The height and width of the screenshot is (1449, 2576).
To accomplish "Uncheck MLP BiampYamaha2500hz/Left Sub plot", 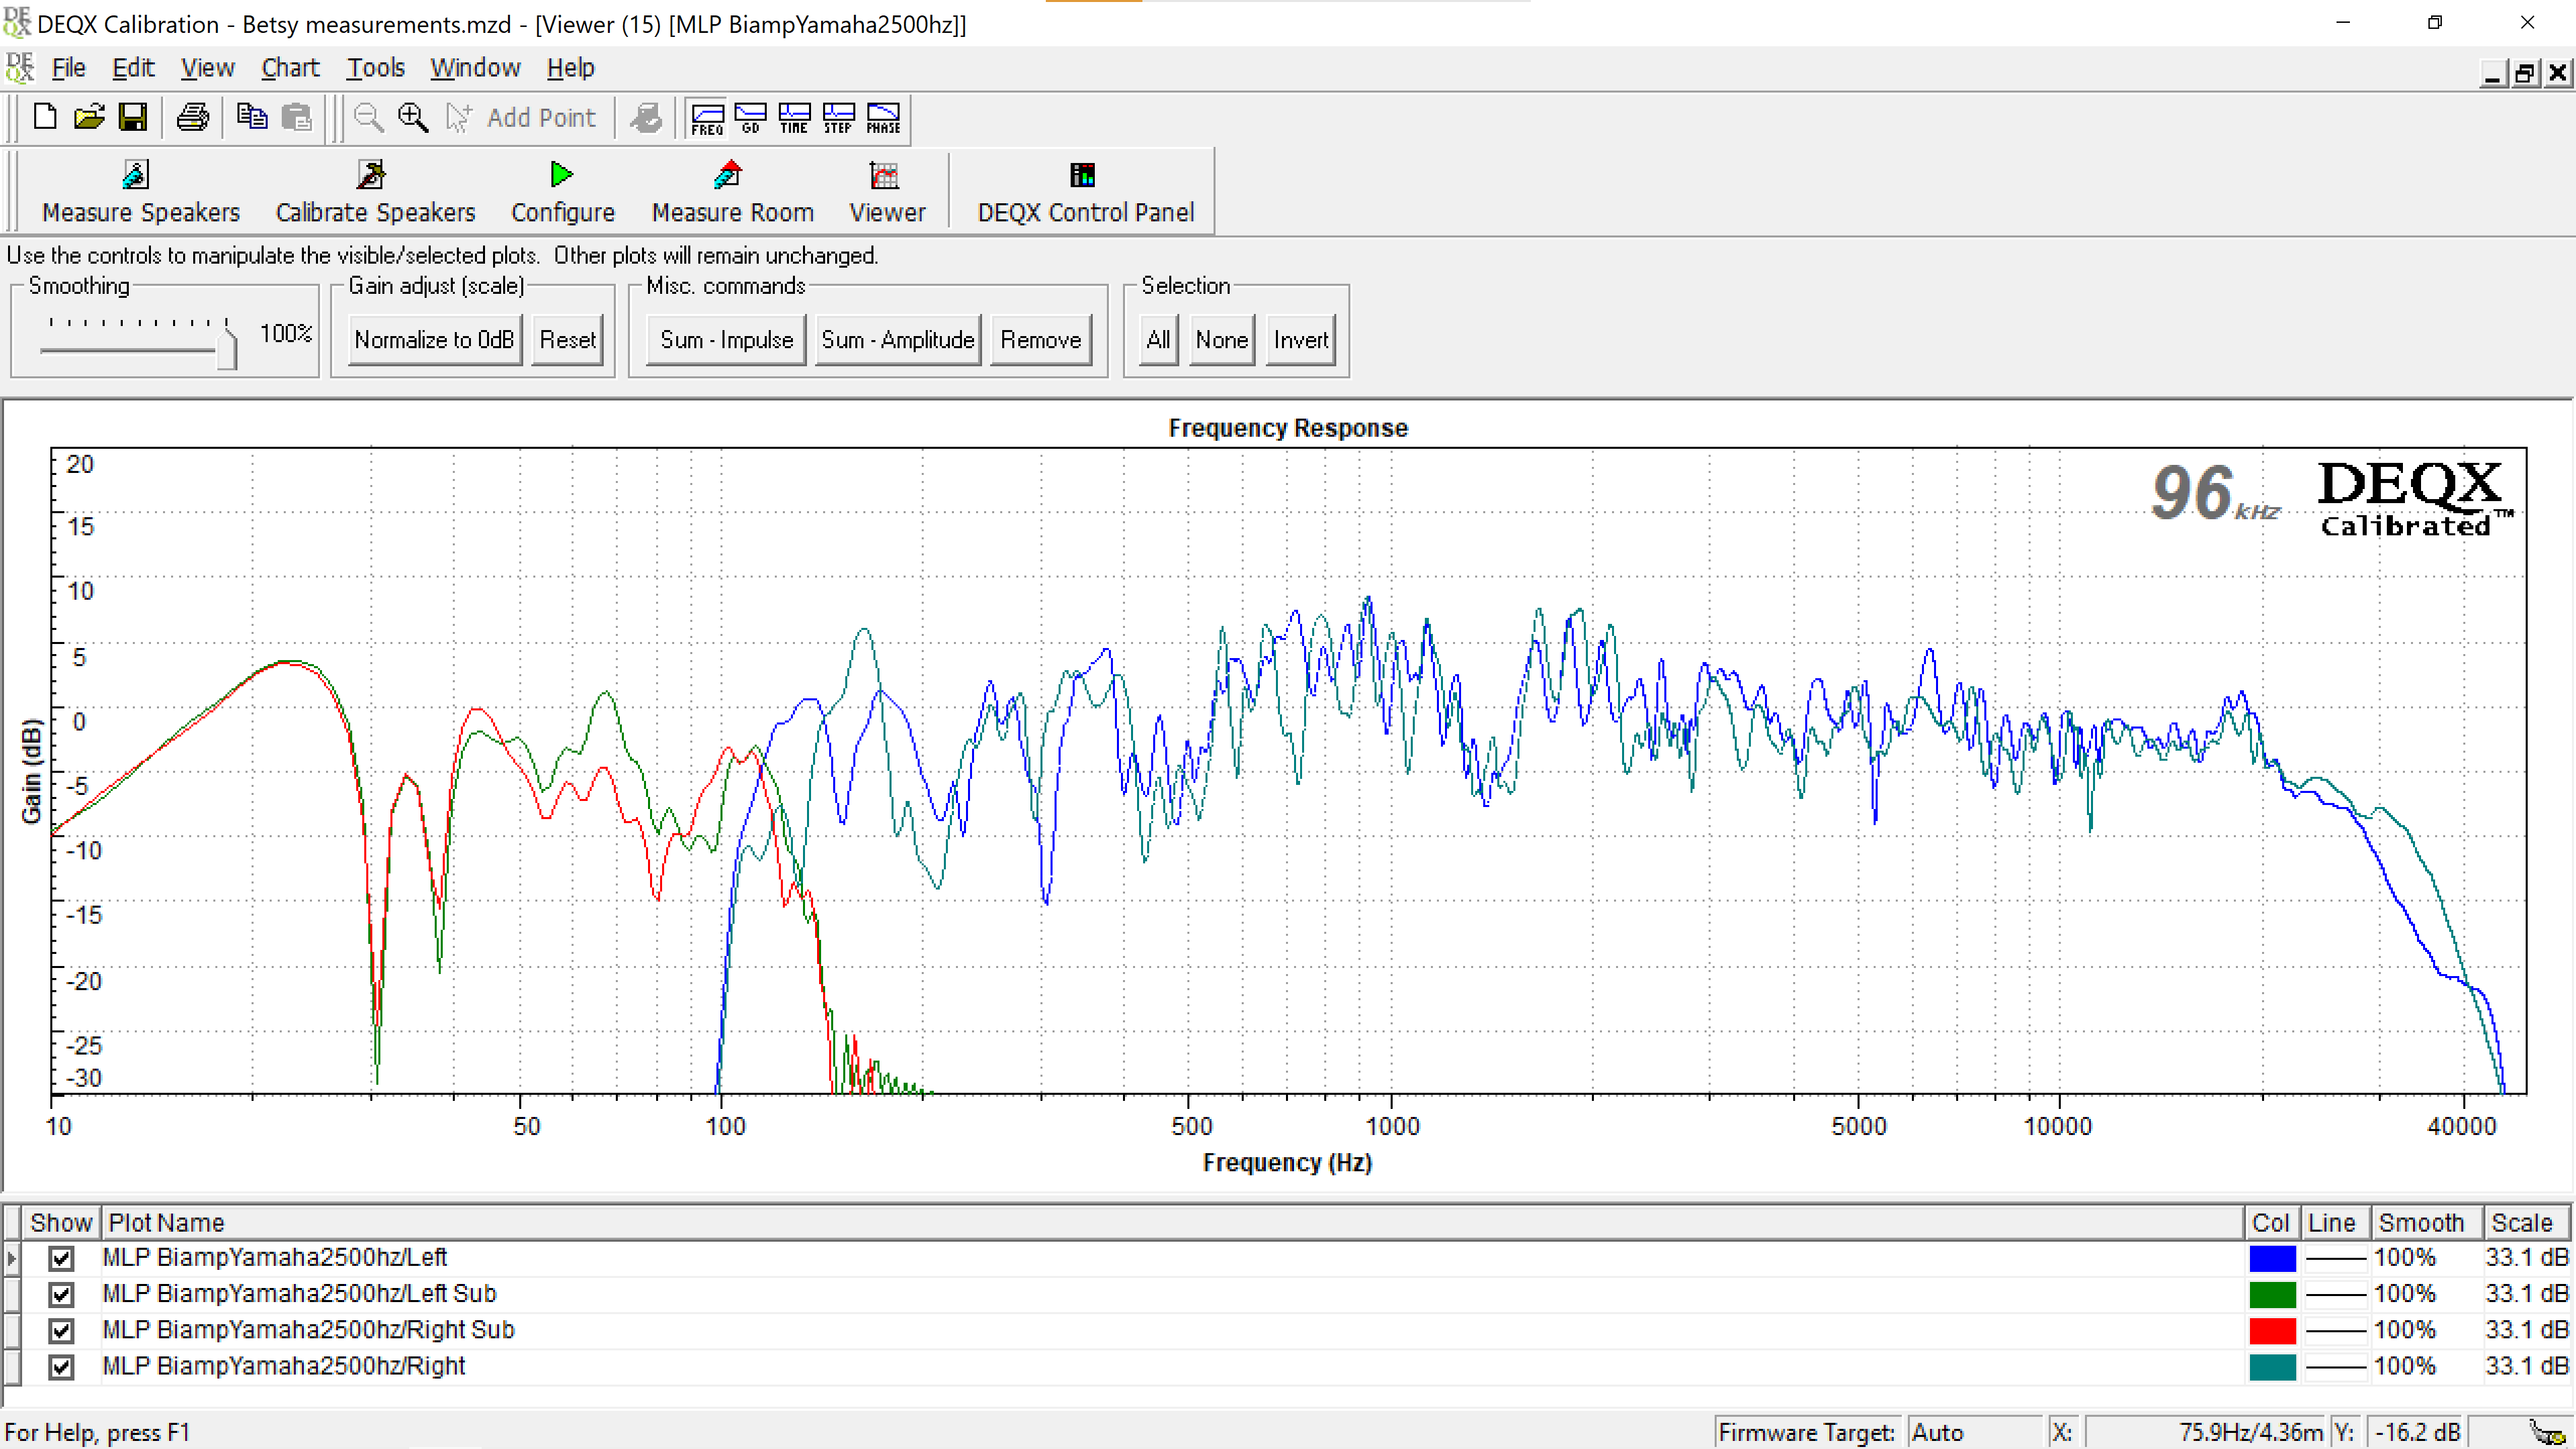I will (x=61, y=1294).
